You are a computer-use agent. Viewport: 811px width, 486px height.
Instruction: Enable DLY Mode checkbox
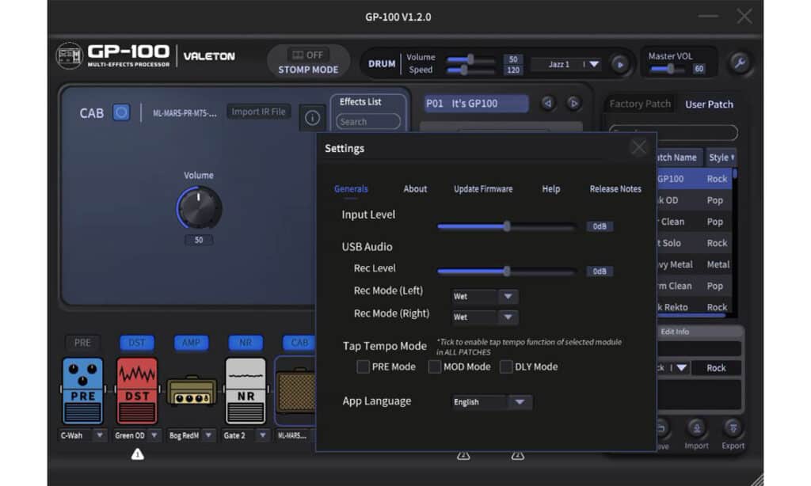tap(506, 366)
